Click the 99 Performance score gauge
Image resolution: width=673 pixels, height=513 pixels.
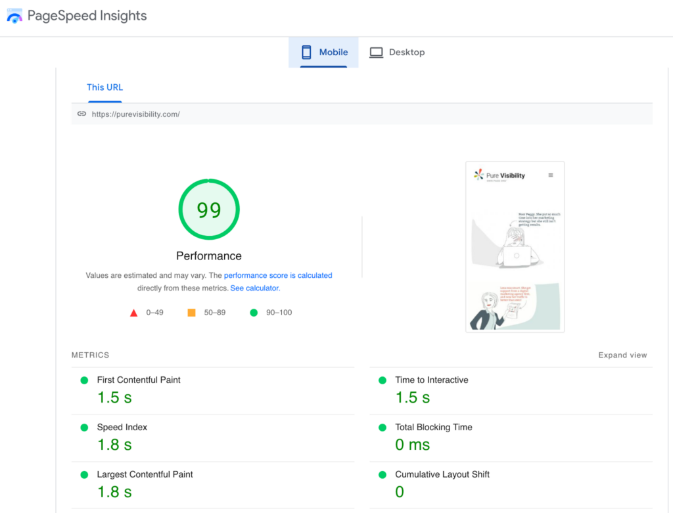[208, 209]
